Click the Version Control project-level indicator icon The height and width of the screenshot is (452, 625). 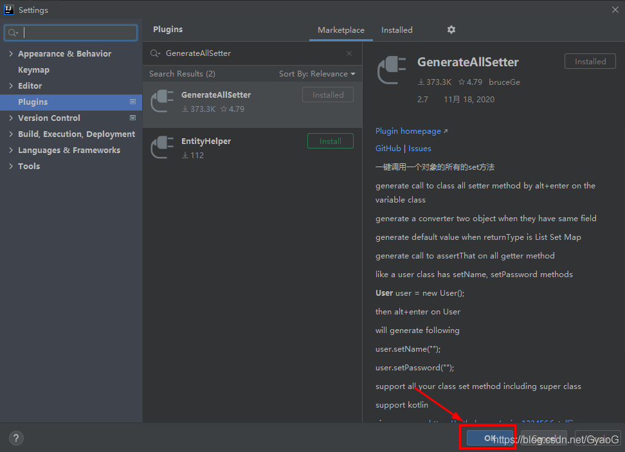[132, 118]
